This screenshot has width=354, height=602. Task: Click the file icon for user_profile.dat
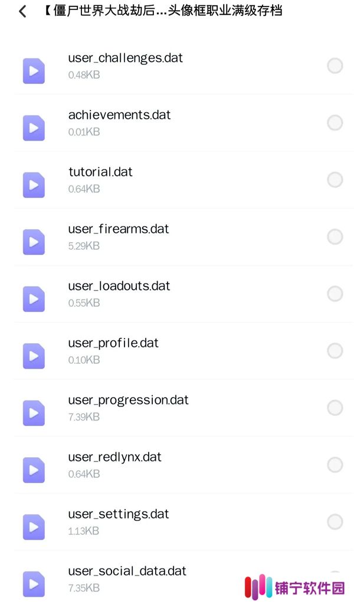pos(34,356)
